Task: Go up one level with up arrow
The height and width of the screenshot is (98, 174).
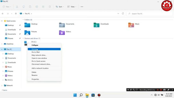Action: 16,14
